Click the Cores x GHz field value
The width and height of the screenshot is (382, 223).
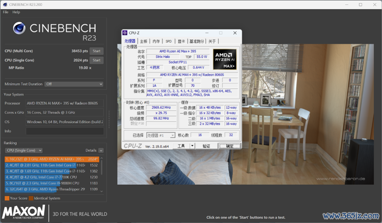coord(65,113)
